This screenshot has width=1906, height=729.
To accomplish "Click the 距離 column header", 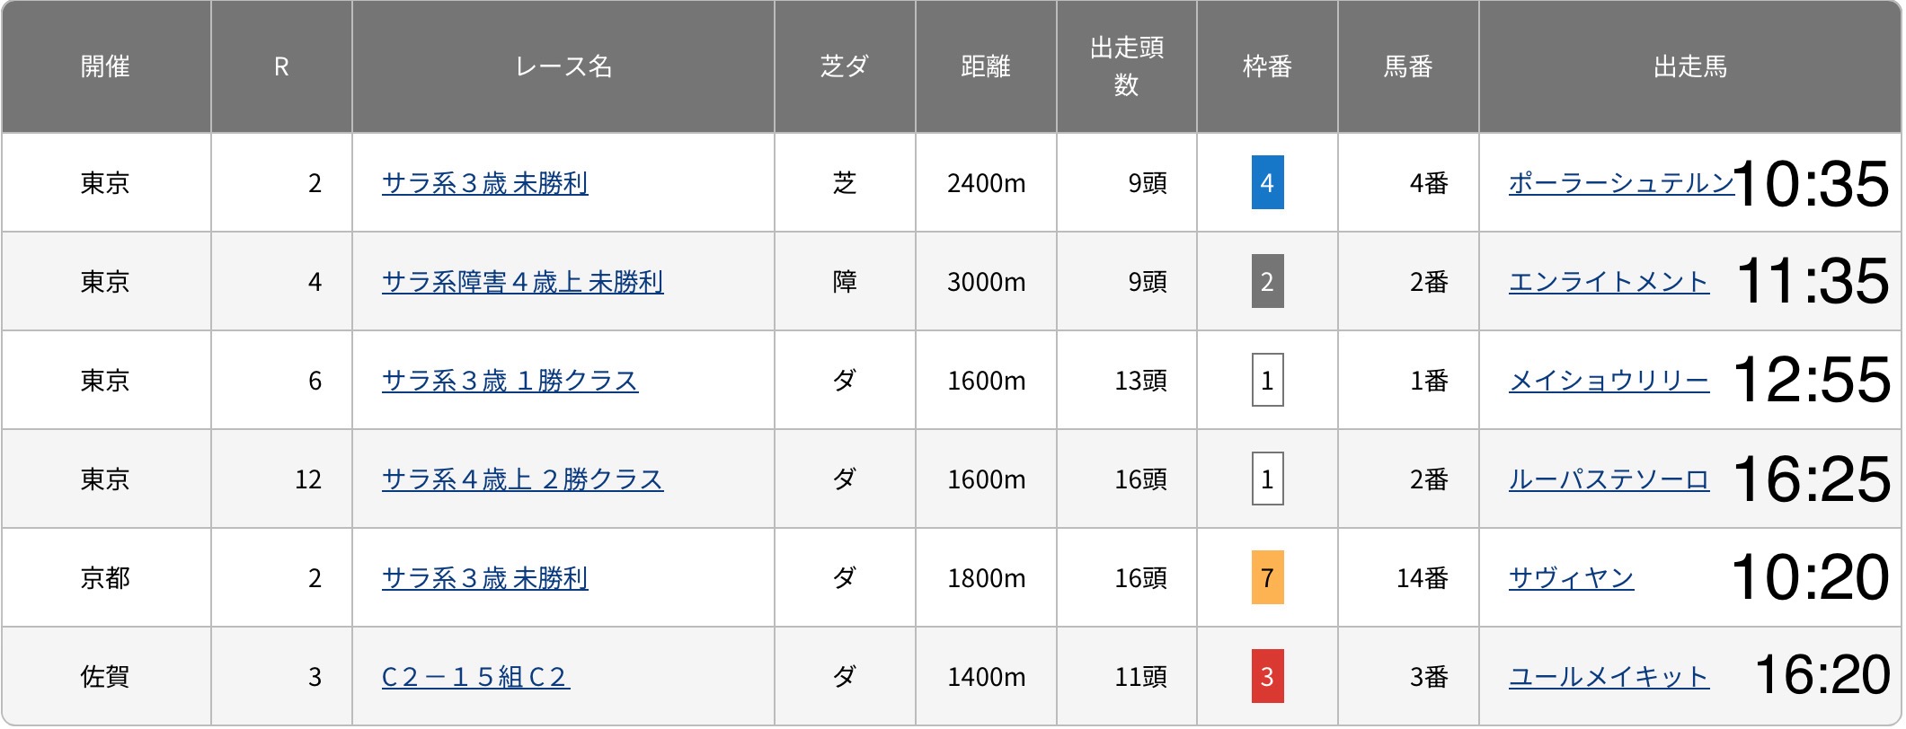I will coord(986,66).
